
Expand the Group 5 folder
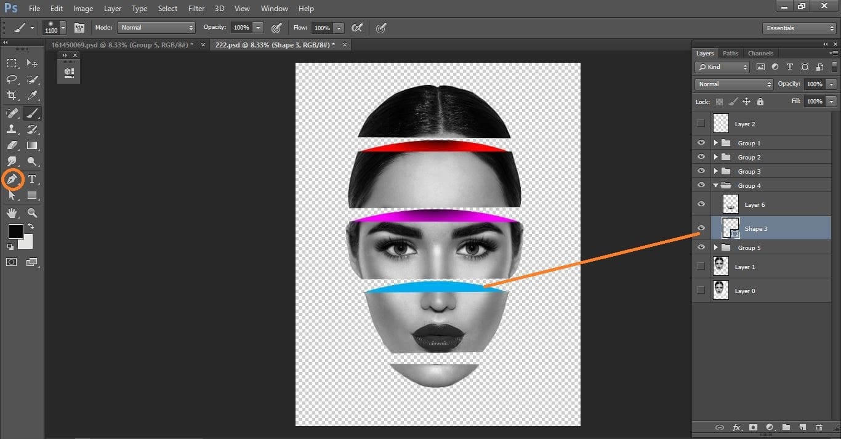[716, 248]
